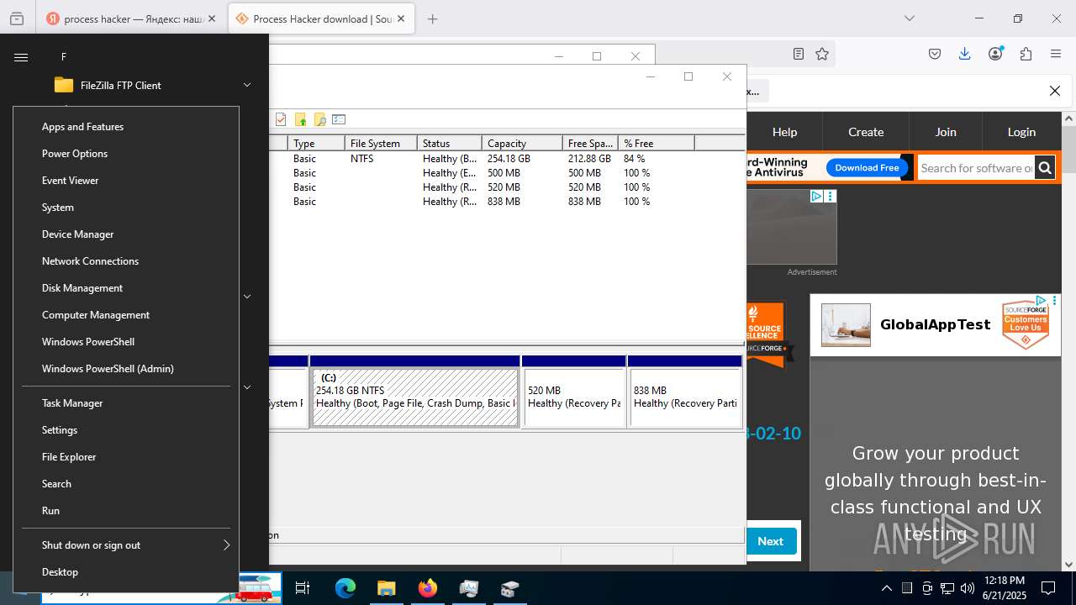The image size is (1076, 605).
Task: Launch Microsoft Edge from the taskbar
Action: pos(345,588)
